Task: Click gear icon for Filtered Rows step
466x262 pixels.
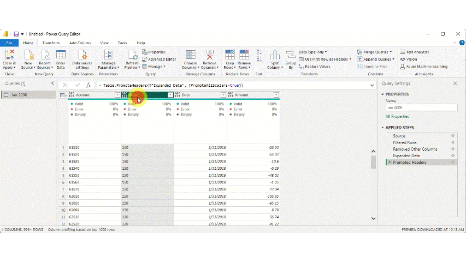Action: (452, 142)
